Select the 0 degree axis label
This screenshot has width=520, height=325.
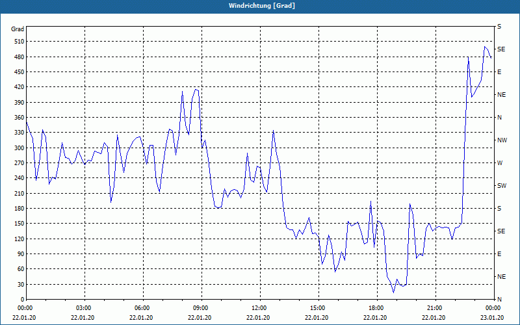coord(23,300)
